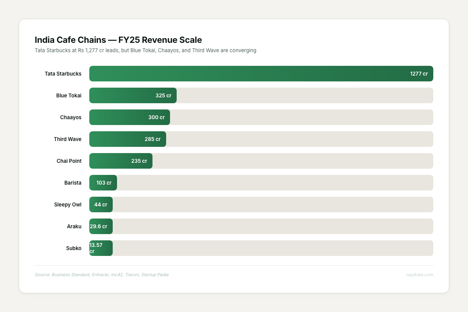
Task: Click the Tata Starbucks row label
Action: pyautogui.click(x=63, y=74)
